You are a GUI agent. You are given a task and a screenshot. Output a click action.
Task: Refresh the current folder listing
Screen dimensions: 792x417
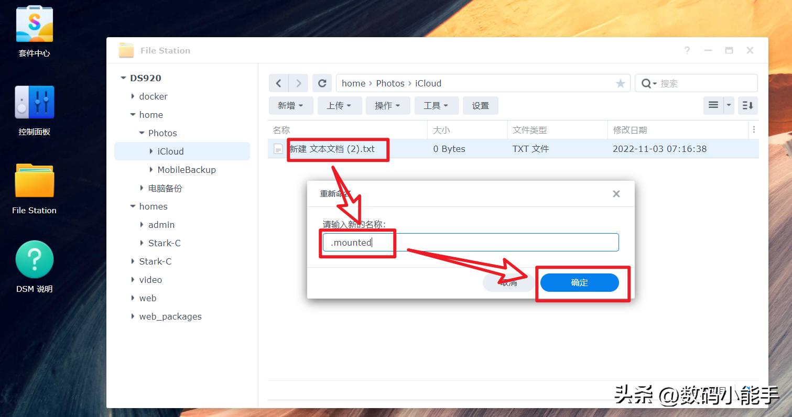(x=322, y=83)
